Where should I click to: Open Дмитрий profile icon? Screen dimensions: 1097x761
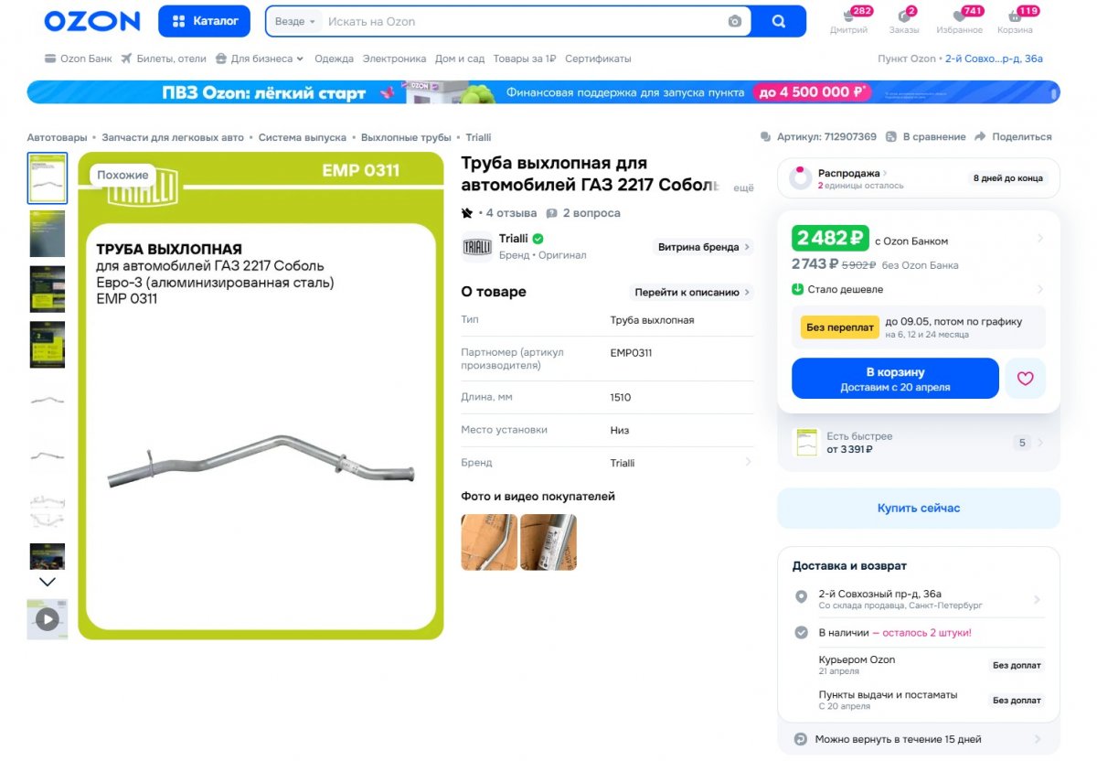tap(848, 17)
